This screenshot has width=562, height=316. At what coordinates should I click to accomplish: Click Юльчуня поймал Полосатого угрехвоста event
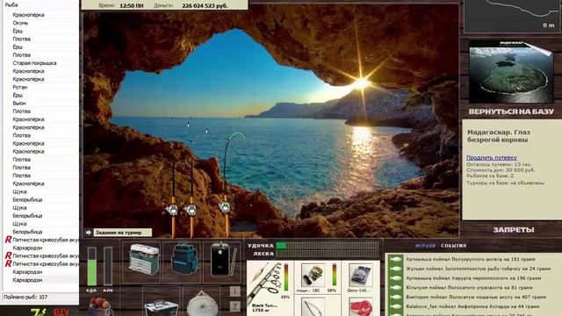click(x=469, y=288)
